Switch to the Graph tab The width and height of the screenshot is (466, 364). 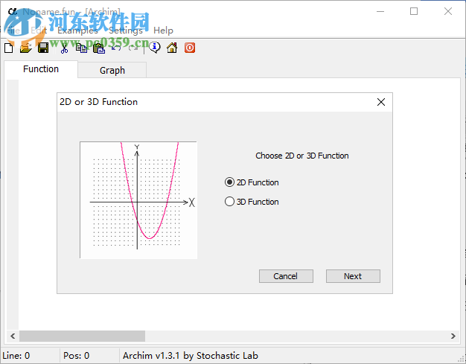pyautogui.click(x=112, y=71)
